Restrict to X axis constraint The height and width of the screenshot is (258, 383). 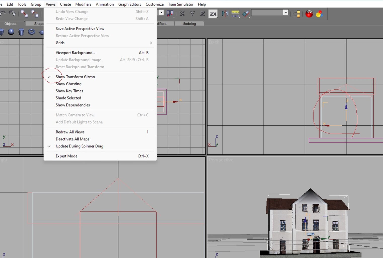click(x=182, y=14)
